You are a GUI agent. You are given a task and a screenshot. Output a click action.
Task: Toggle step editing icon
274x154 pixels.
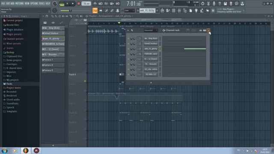click(106, 11)
